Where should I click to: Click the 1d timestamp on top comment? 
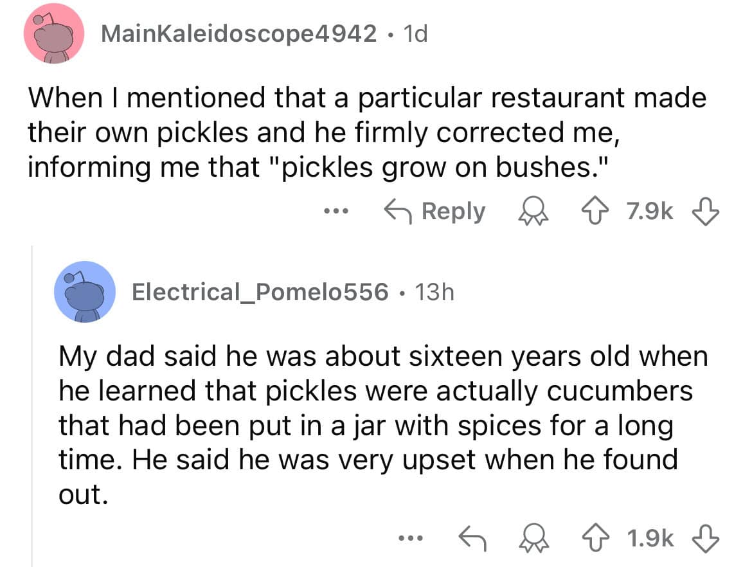(x=415, y=34)
